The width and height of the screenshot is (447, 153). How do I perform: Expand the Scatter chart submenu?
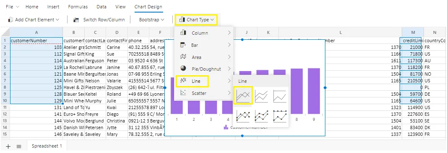204,93
